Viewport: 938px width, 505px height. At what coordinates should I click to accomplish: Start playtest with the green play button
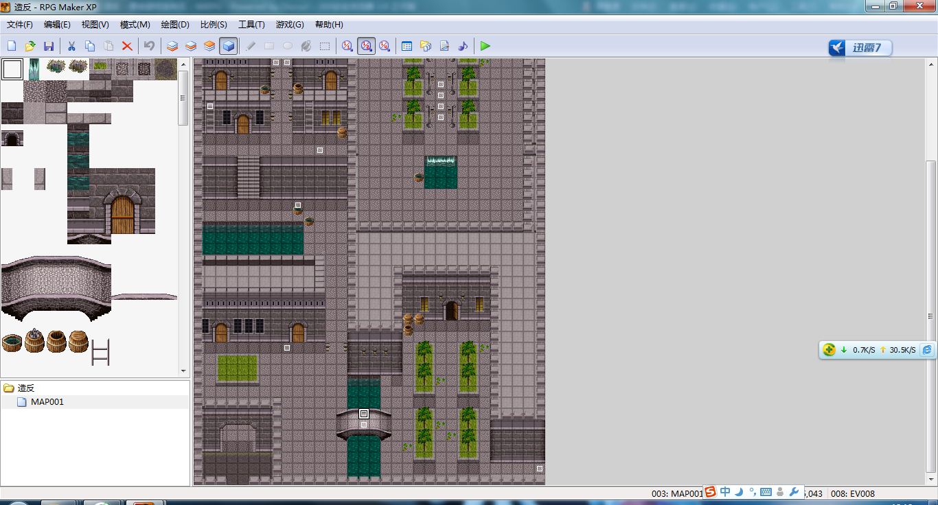click(x=485, y=46)
